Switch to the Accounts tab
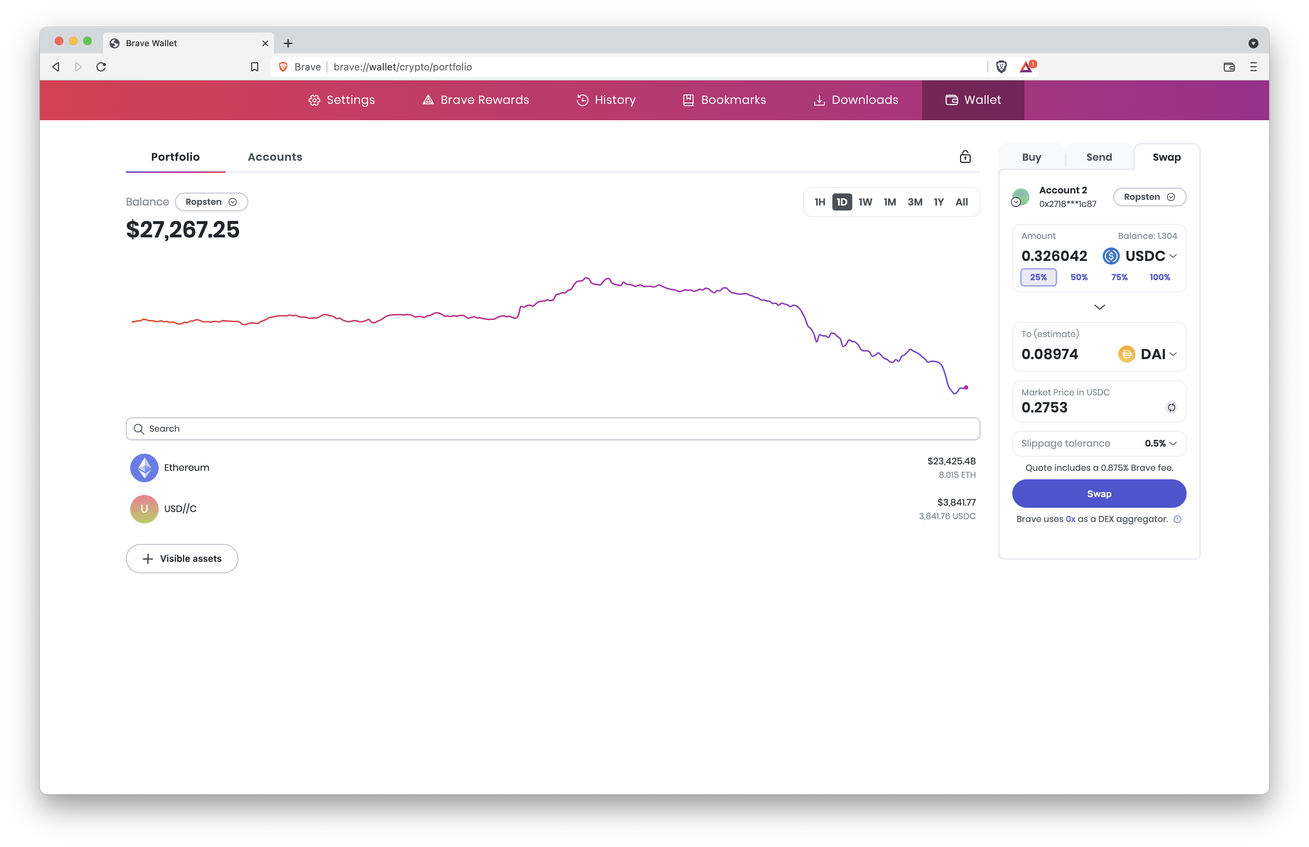This screenshot has width=1309, height=847. pos(275,157)
